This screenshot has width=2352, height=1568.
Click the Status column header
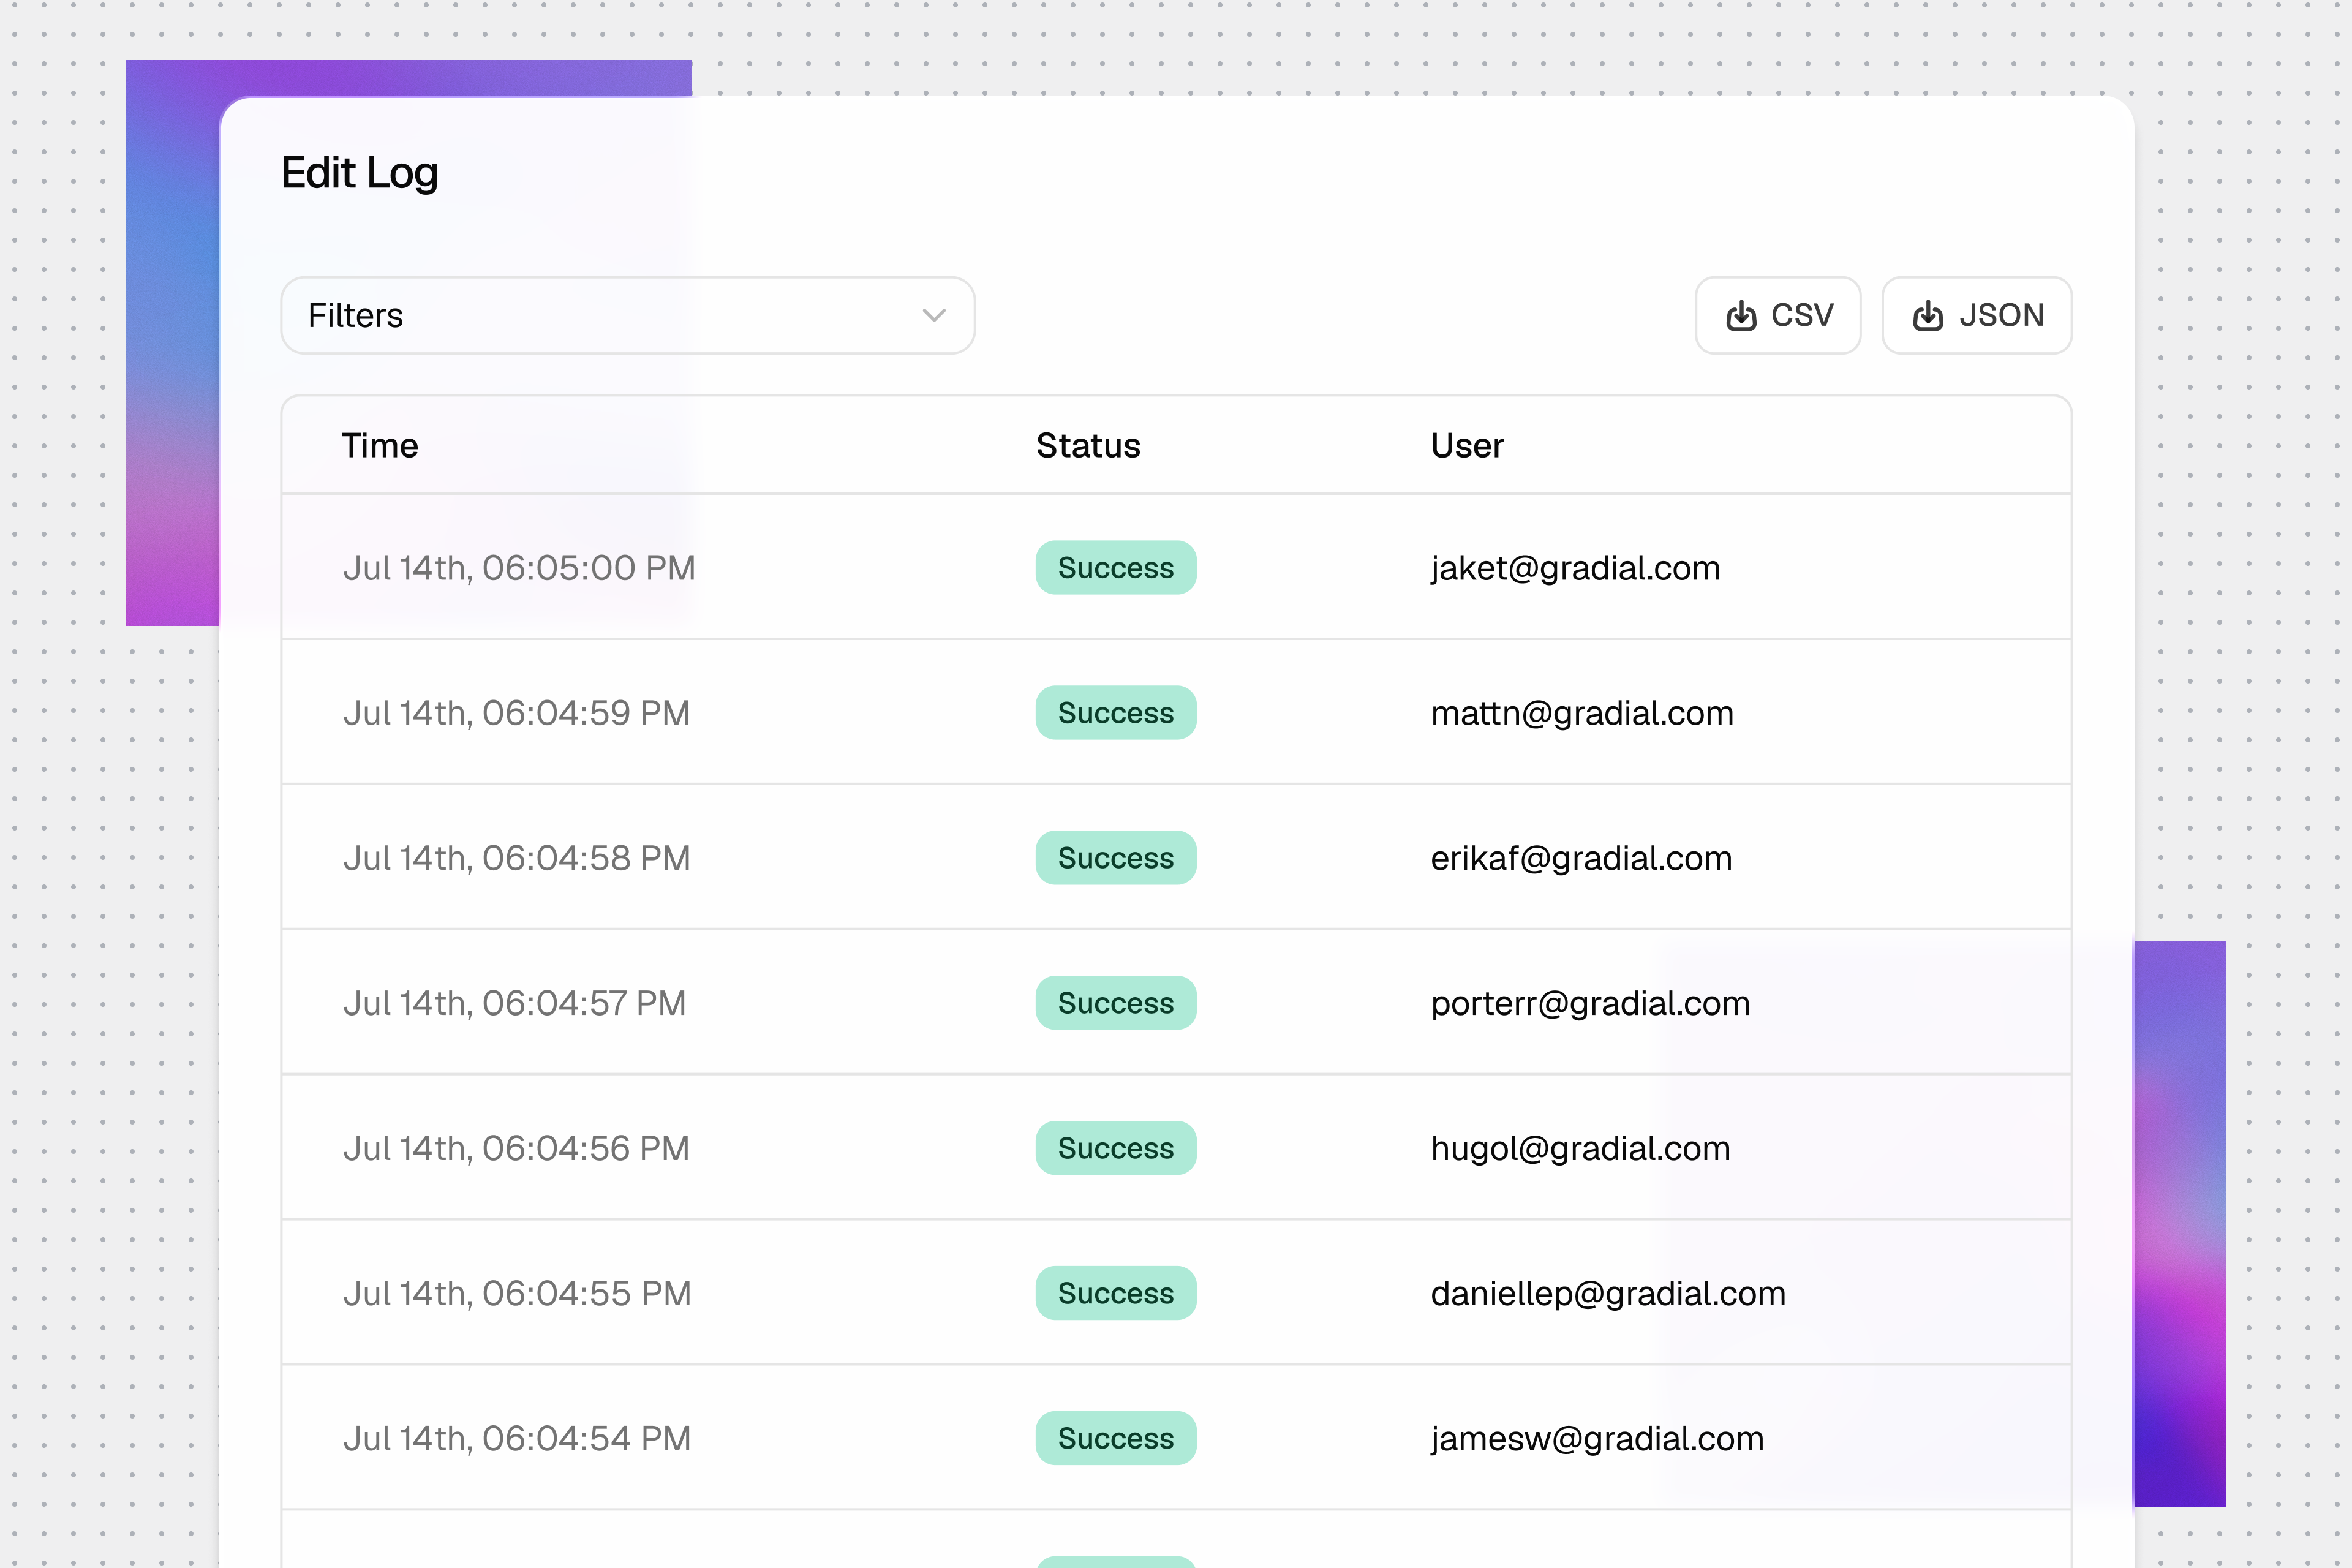tap(1088, 445)
